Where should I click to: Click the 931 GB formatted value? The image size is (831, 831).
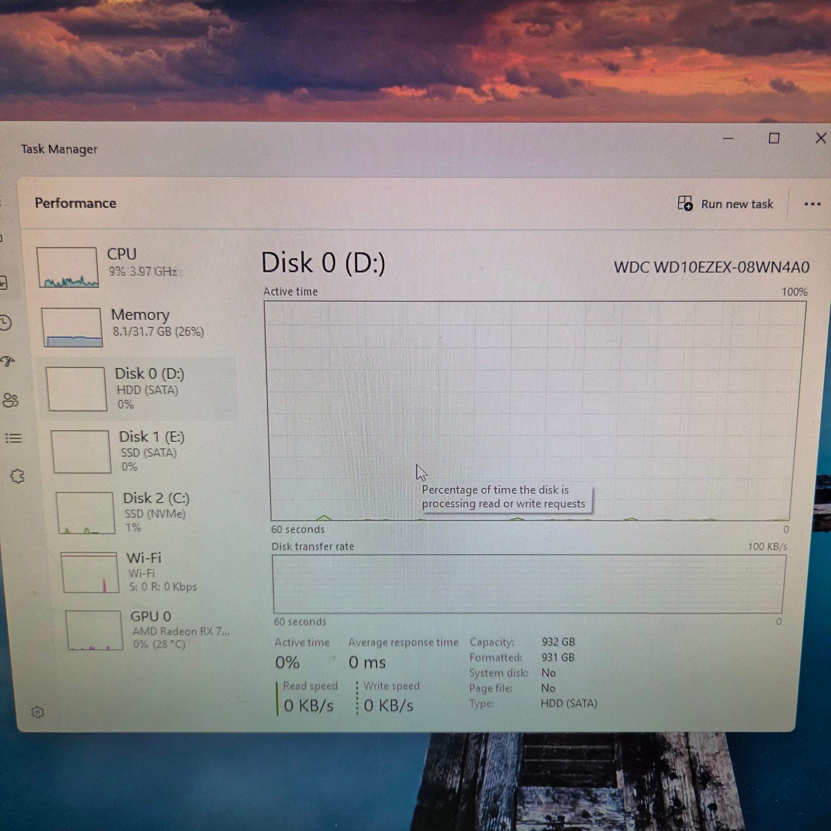(x=558, y=657)
